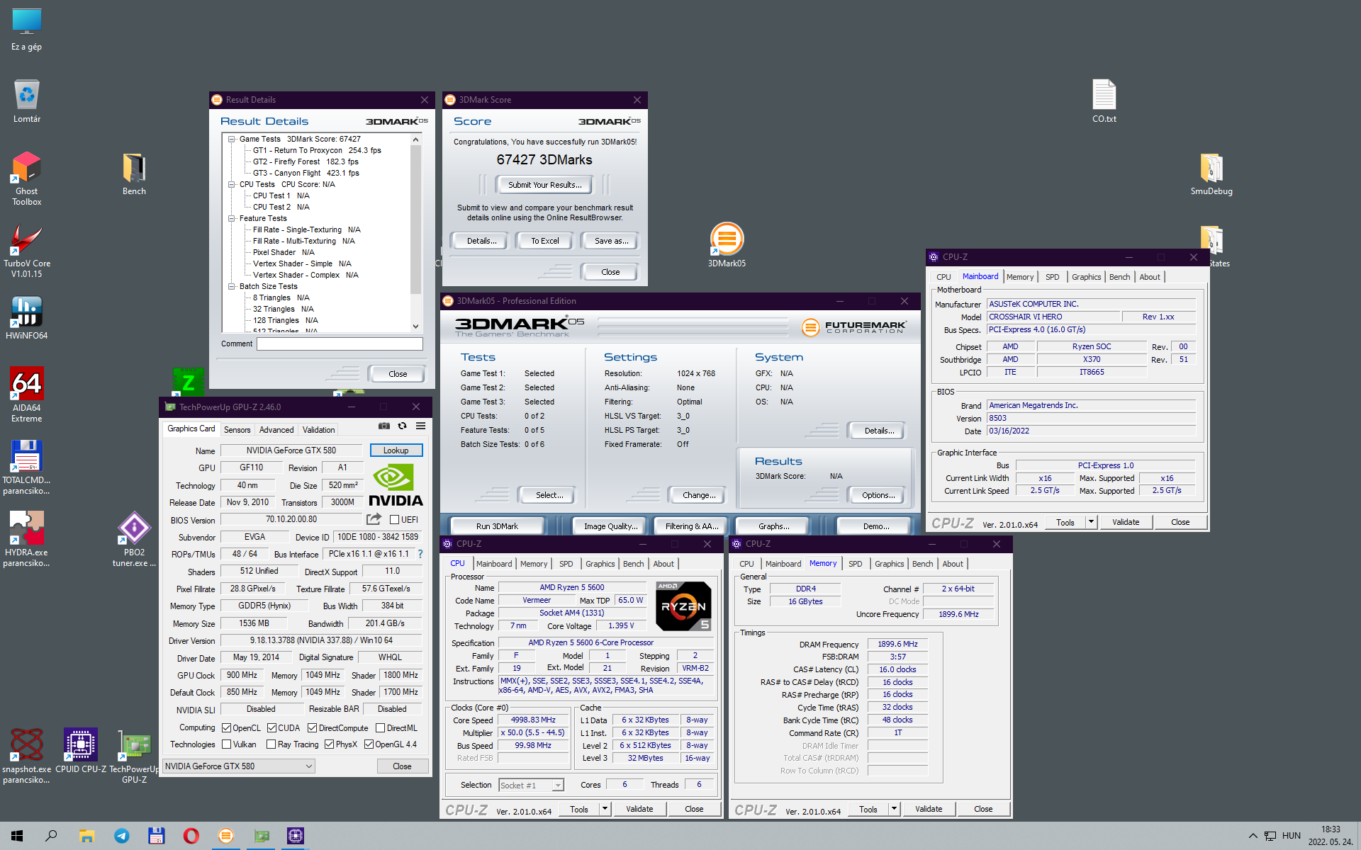Switch to Advanced tab in GPU-Z
Viewport: 1361px width, 850px height.
276,429
